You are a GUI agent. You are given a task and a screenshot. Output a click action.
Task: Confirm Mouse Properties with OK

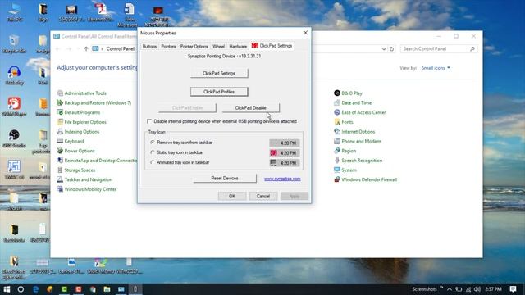pos(232,197)
